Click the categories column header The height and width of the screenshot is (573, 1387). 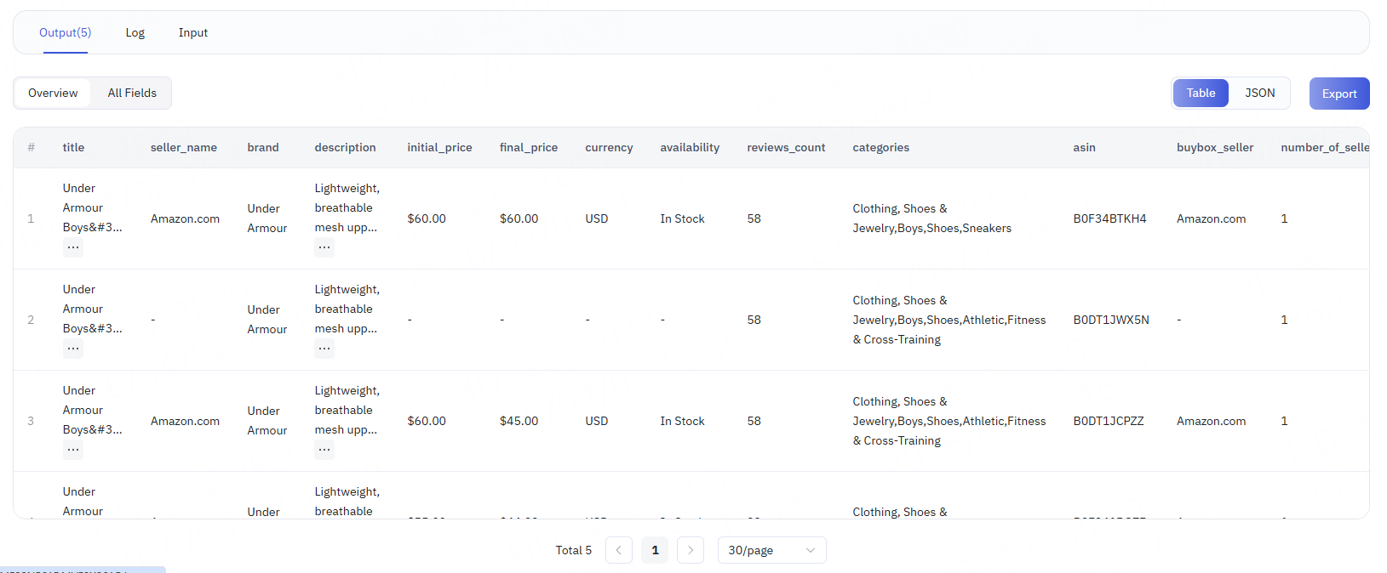pyautogui.click(x=880, y=147)
